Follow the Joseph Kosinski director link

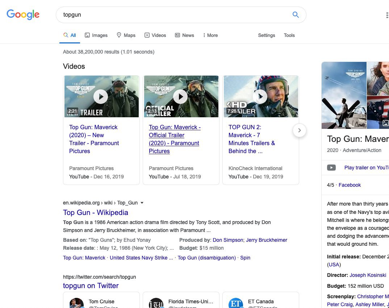[x=368, y=275]
